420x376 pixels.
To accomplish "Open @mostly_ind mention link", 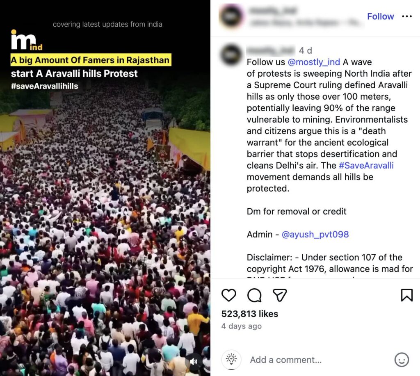I will 314,62.
